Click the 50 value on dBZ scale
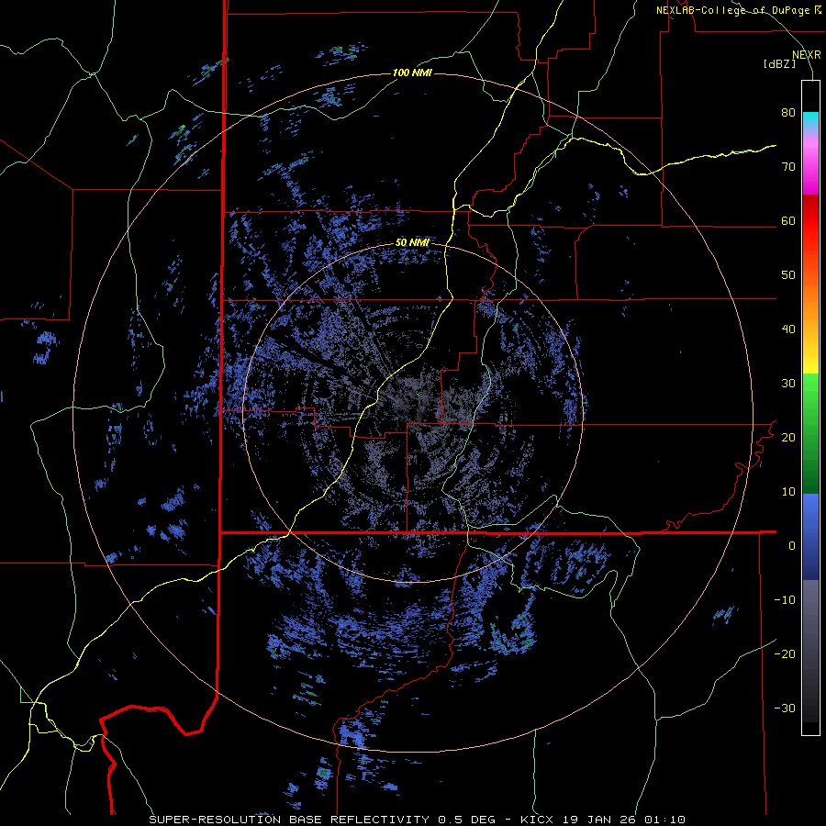 [788, 275]
